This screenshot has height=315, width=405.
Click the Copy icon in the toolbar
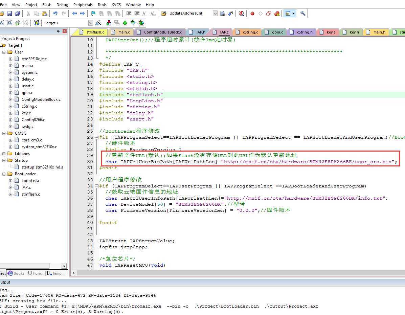tap(37, 14)
